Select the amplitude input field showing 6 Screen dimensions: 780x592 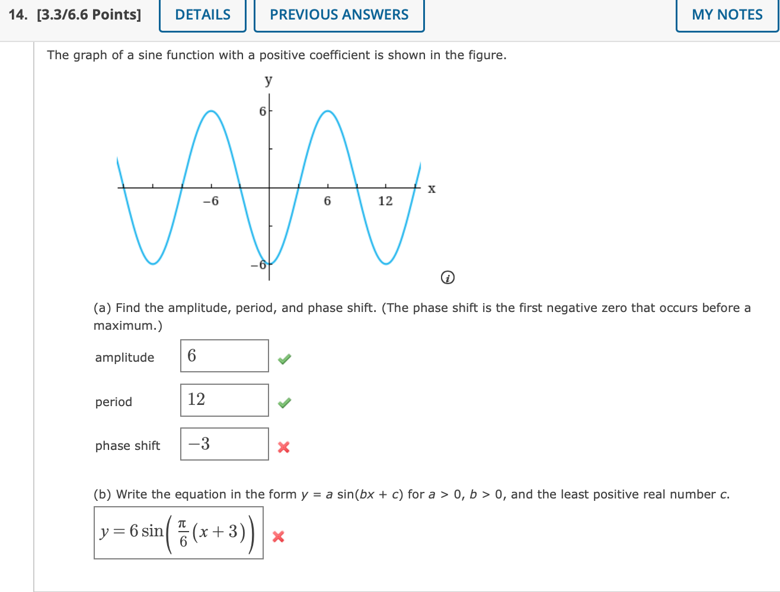coord(224,356)
